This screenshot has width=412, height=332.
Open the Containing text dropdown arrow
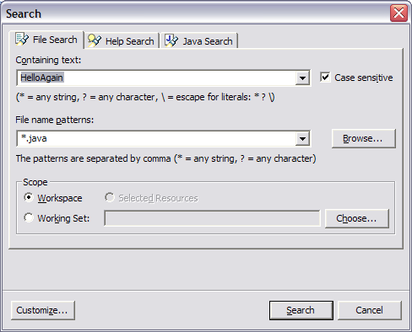click(302, 78)
